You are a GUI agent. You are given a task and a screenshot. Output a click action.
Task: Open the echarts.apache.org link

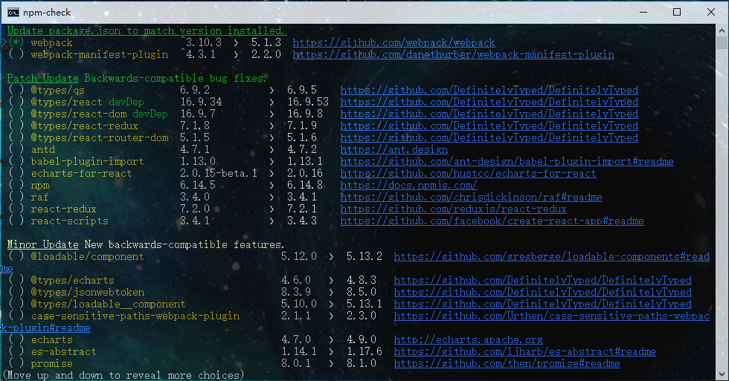click(x=468, y=339)
